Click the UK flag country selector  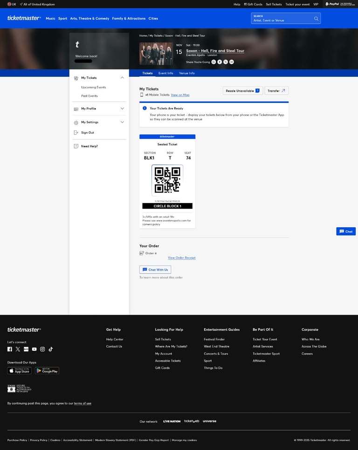click(x=12, y=4)
